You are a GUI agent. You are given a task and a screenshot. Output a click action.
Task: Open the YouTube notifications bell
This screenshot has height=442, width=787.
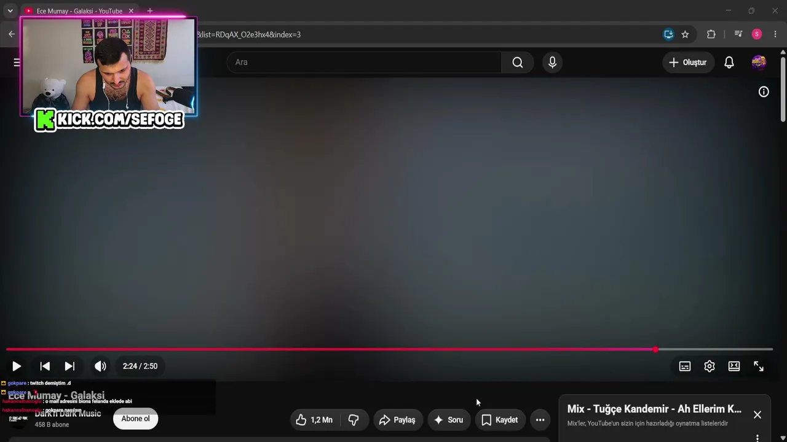pyautogui.click(x=729, y=63)
